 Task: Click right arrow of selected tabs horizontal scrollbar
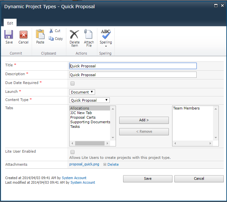(x=210, y=143)
